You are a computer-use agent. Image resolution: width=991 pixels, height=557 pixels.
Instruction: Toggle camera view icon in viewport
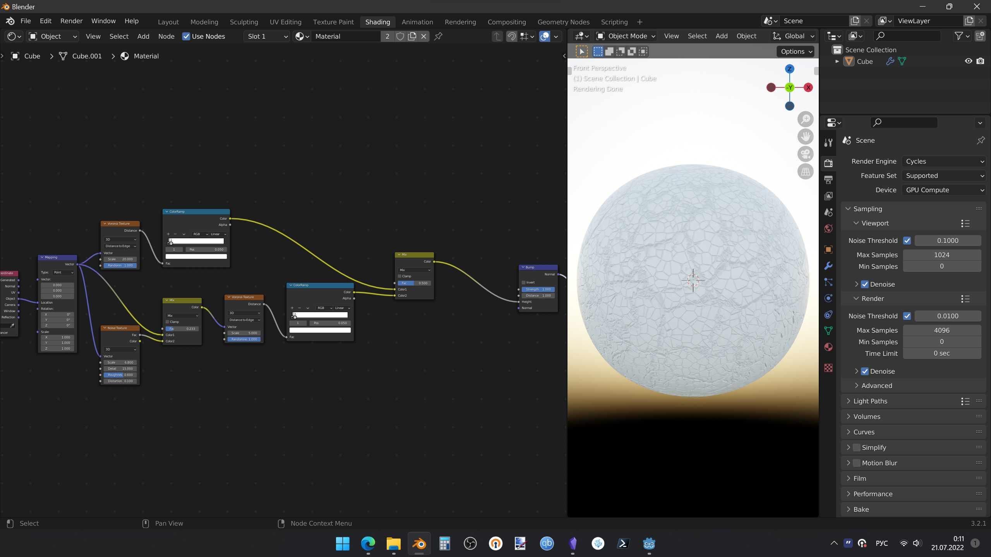[x=805, y=154]
